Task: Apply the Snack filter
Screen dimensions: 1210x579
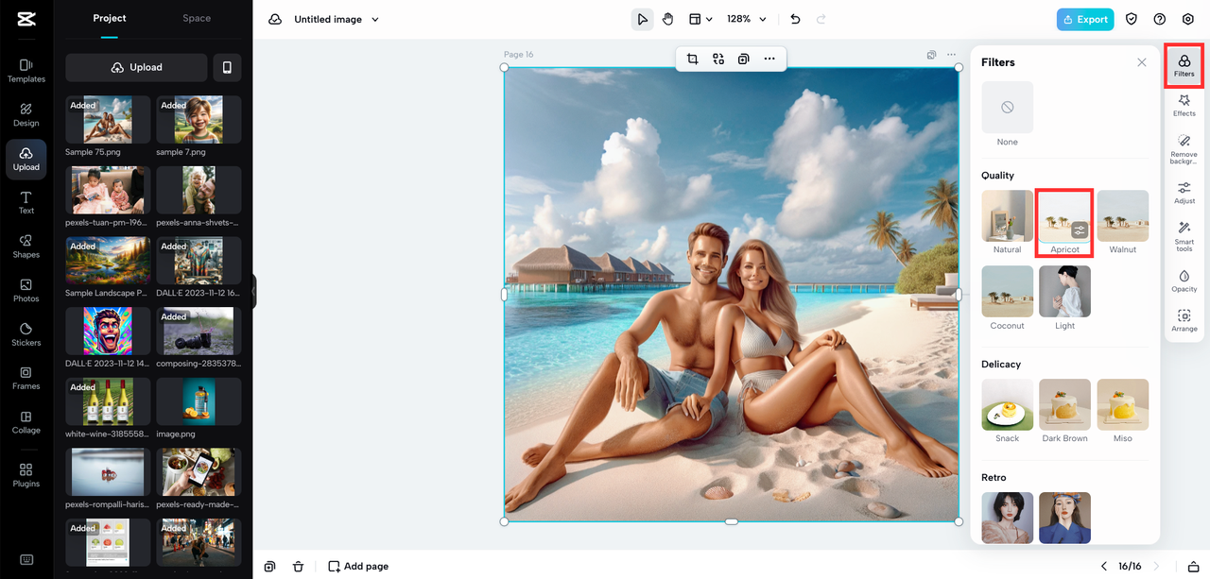Action: pyautogui.click(x=1008, y=404)
